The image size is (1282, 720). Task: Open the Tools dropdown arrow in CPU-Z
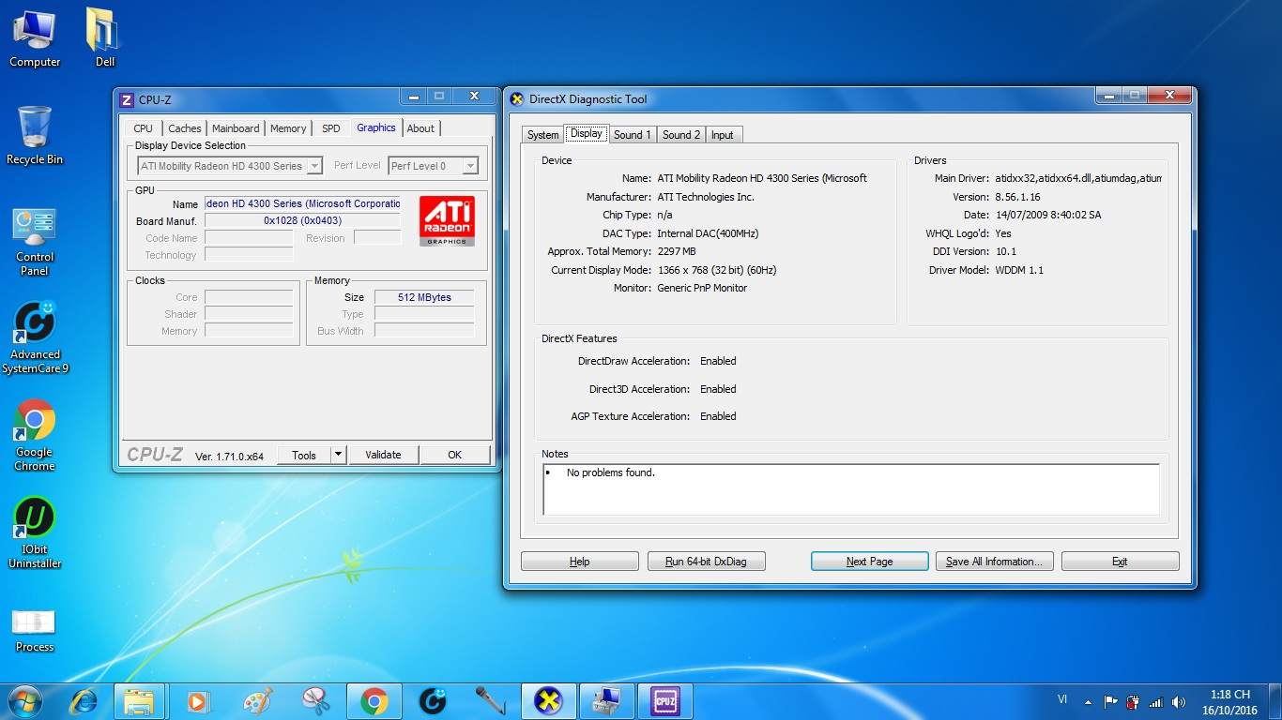tap(338, 455)
